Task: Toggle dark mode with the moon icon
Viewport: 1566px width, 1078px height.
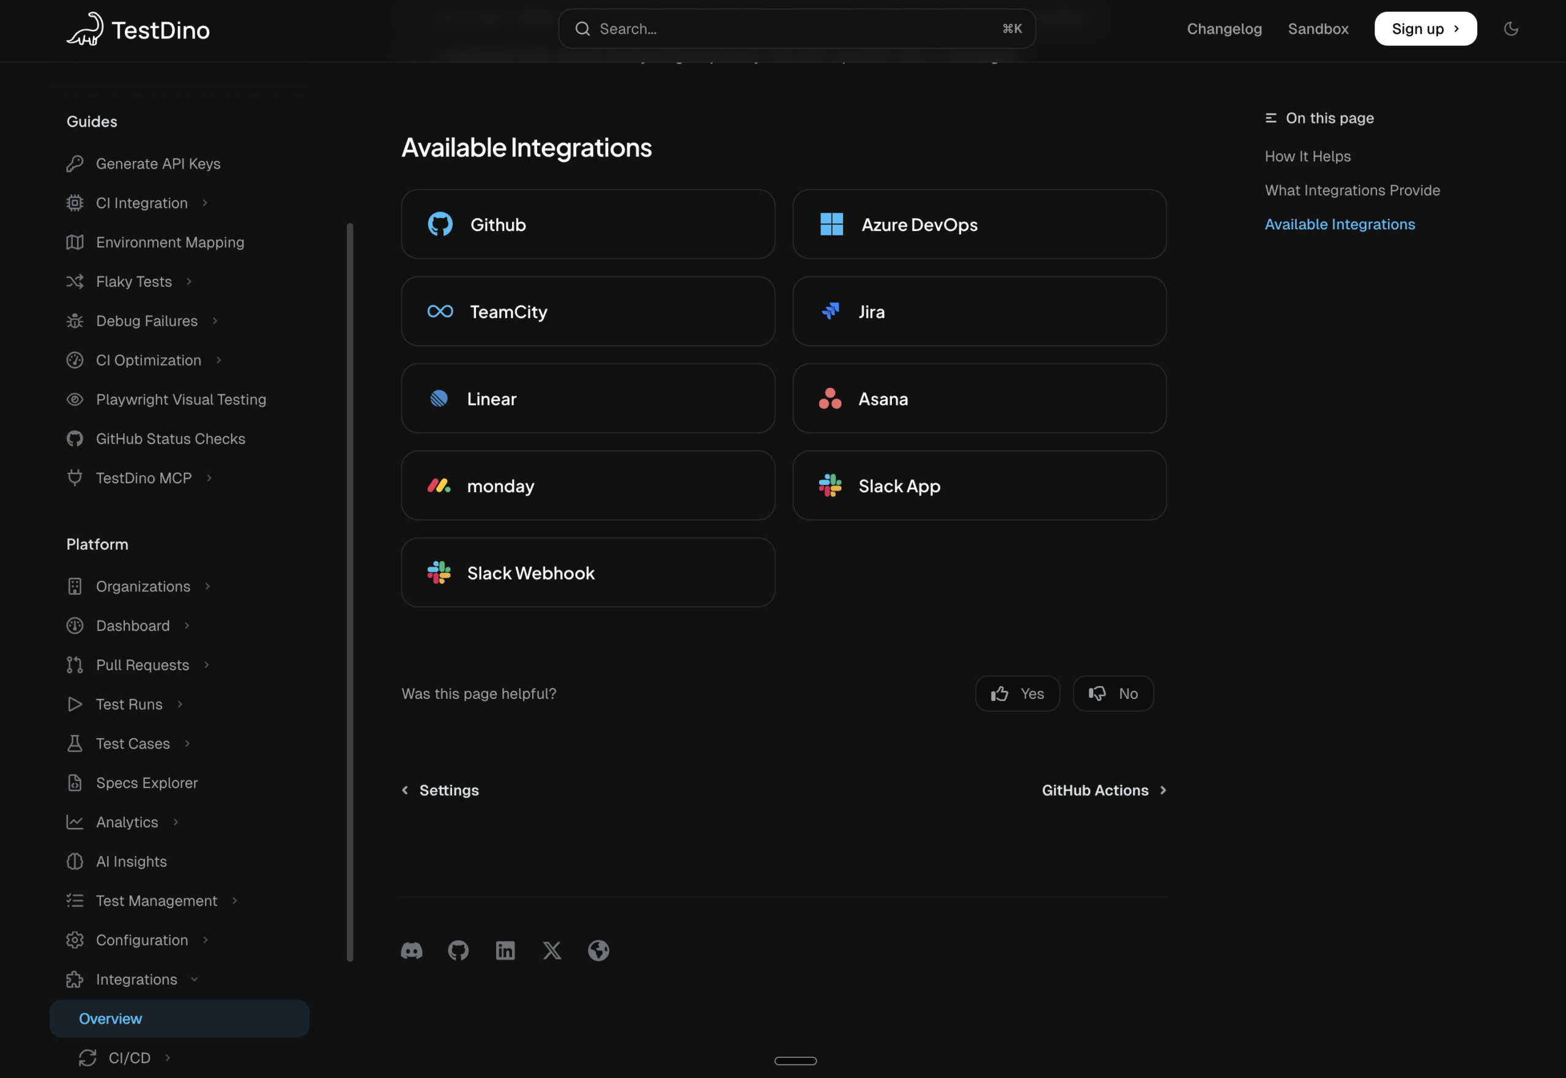Action: click(1512, 29)
